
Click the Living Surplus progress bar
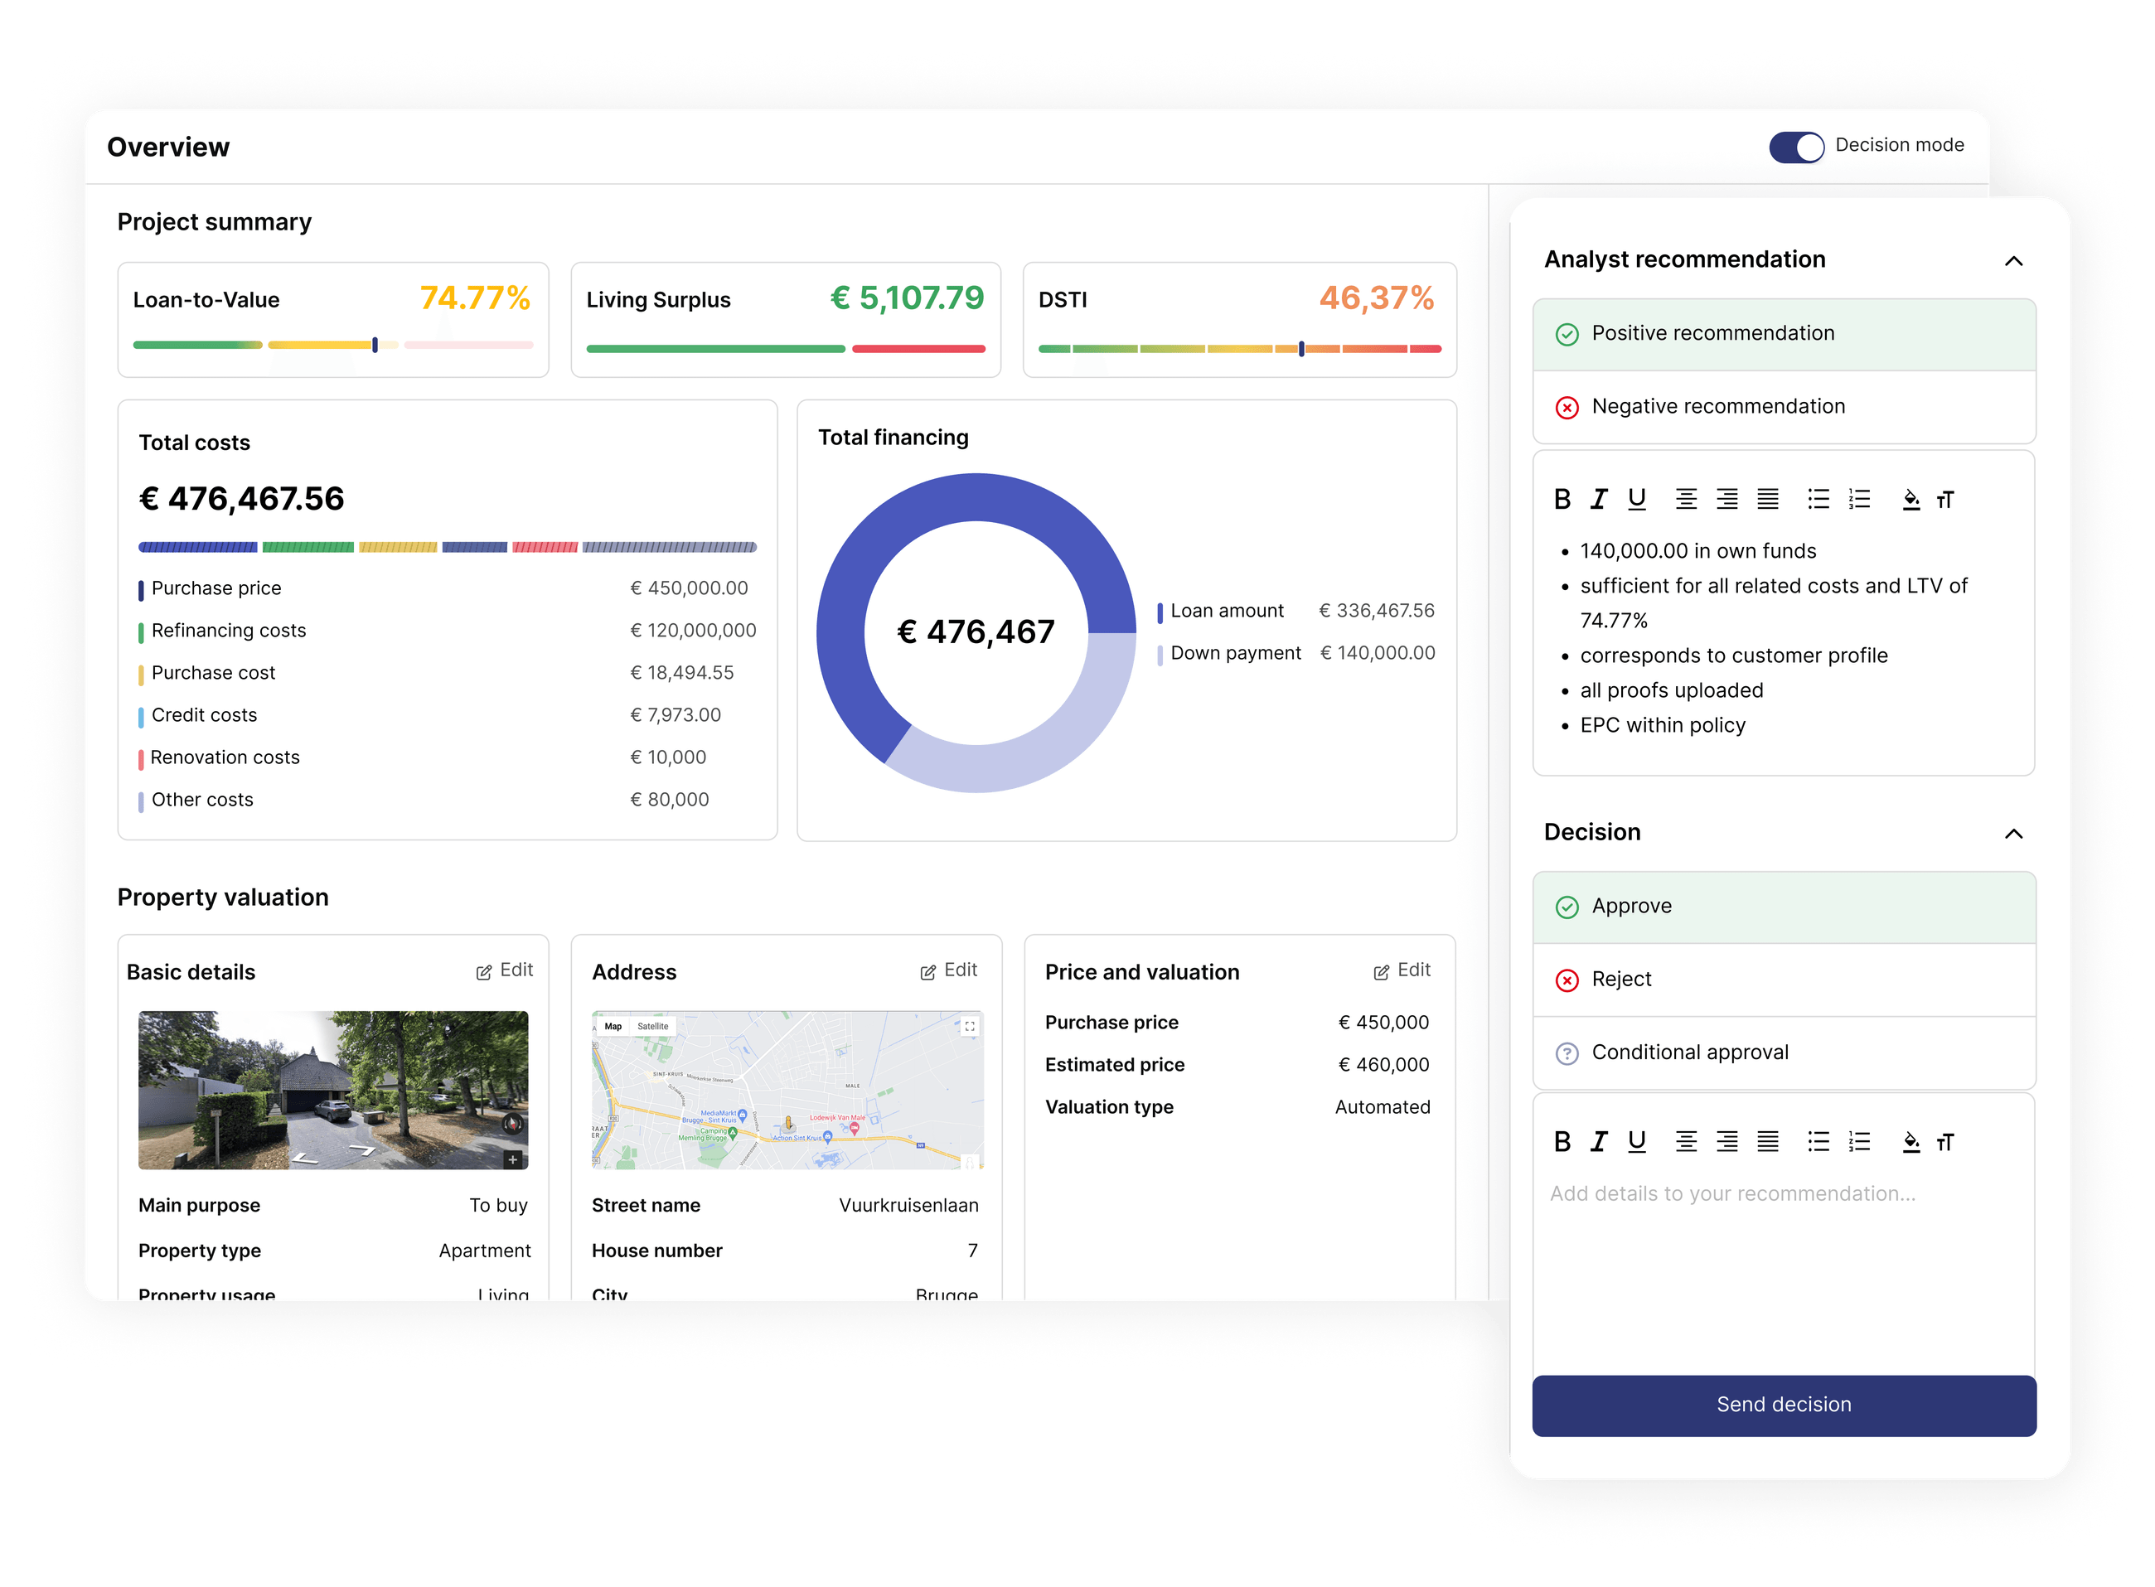pos(785,349)
